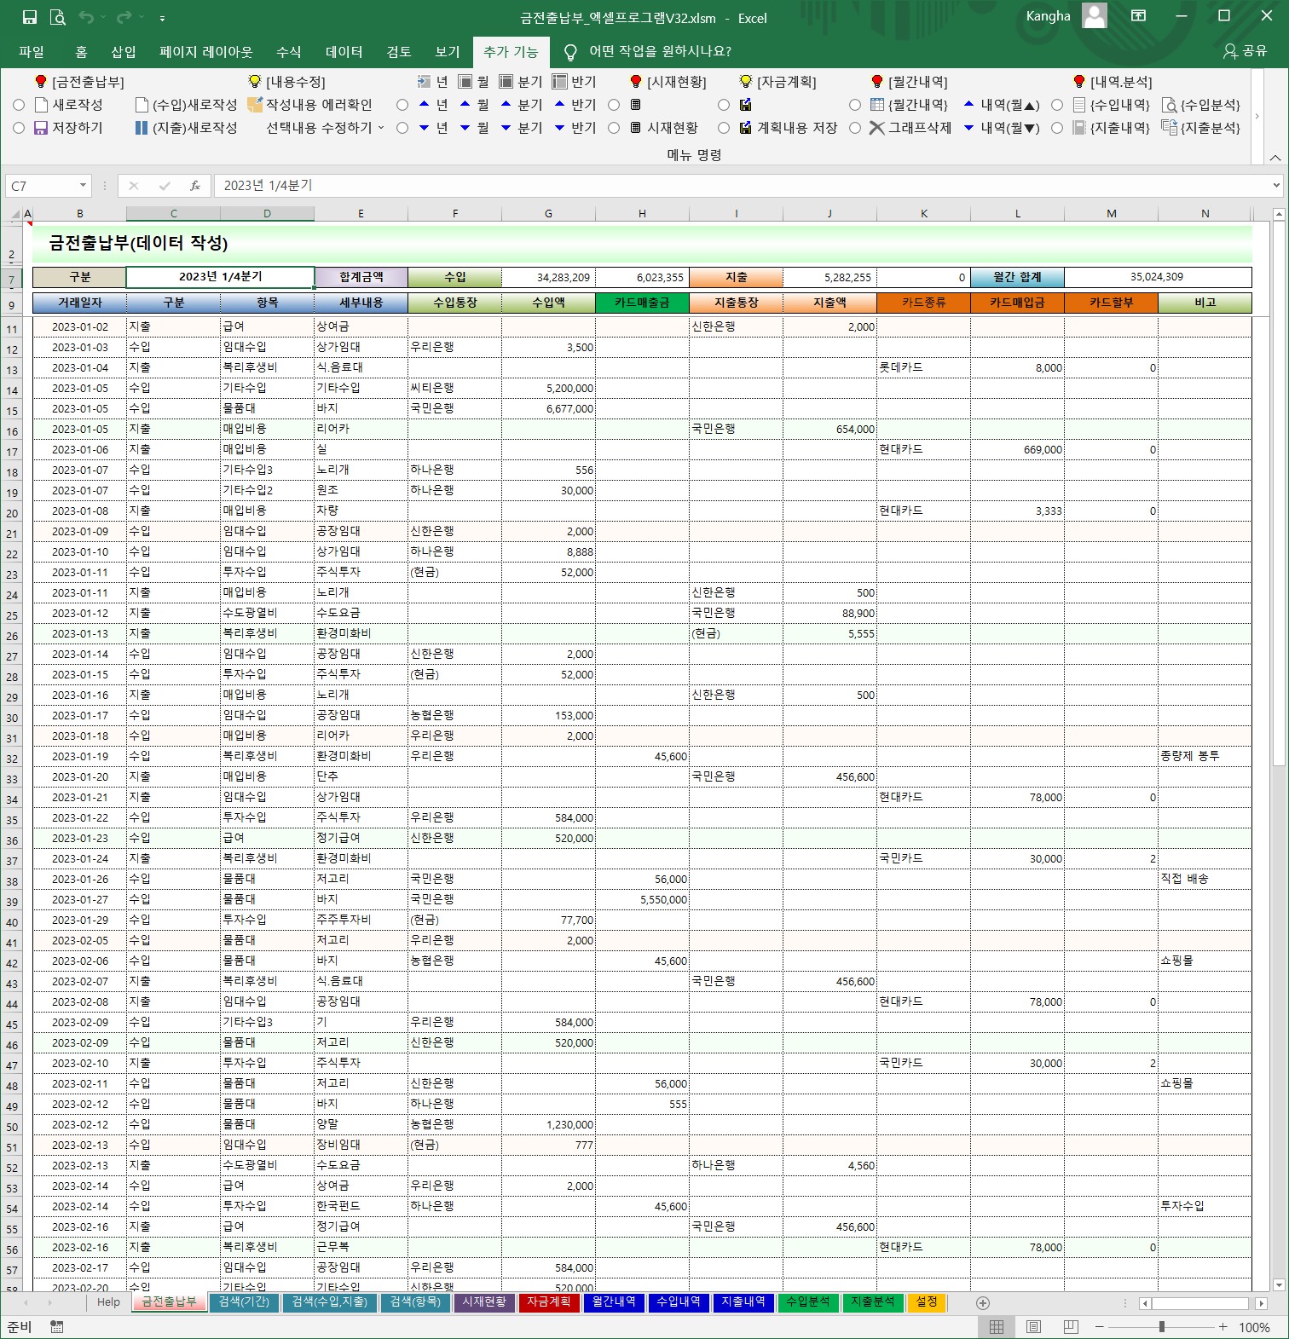Click 어떤 작업을 원하시나요 search box
Viewport: 1289px width, 1339px height.
(660, 52)
